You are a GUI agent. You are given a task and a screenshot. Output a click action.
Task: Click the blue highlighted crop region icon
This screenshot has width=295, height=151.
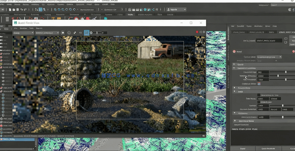86,33
